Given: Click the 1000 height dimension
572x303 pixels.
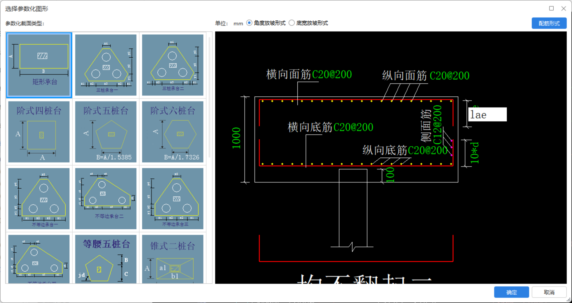Looking at the screenshot, I should (236, 138).
